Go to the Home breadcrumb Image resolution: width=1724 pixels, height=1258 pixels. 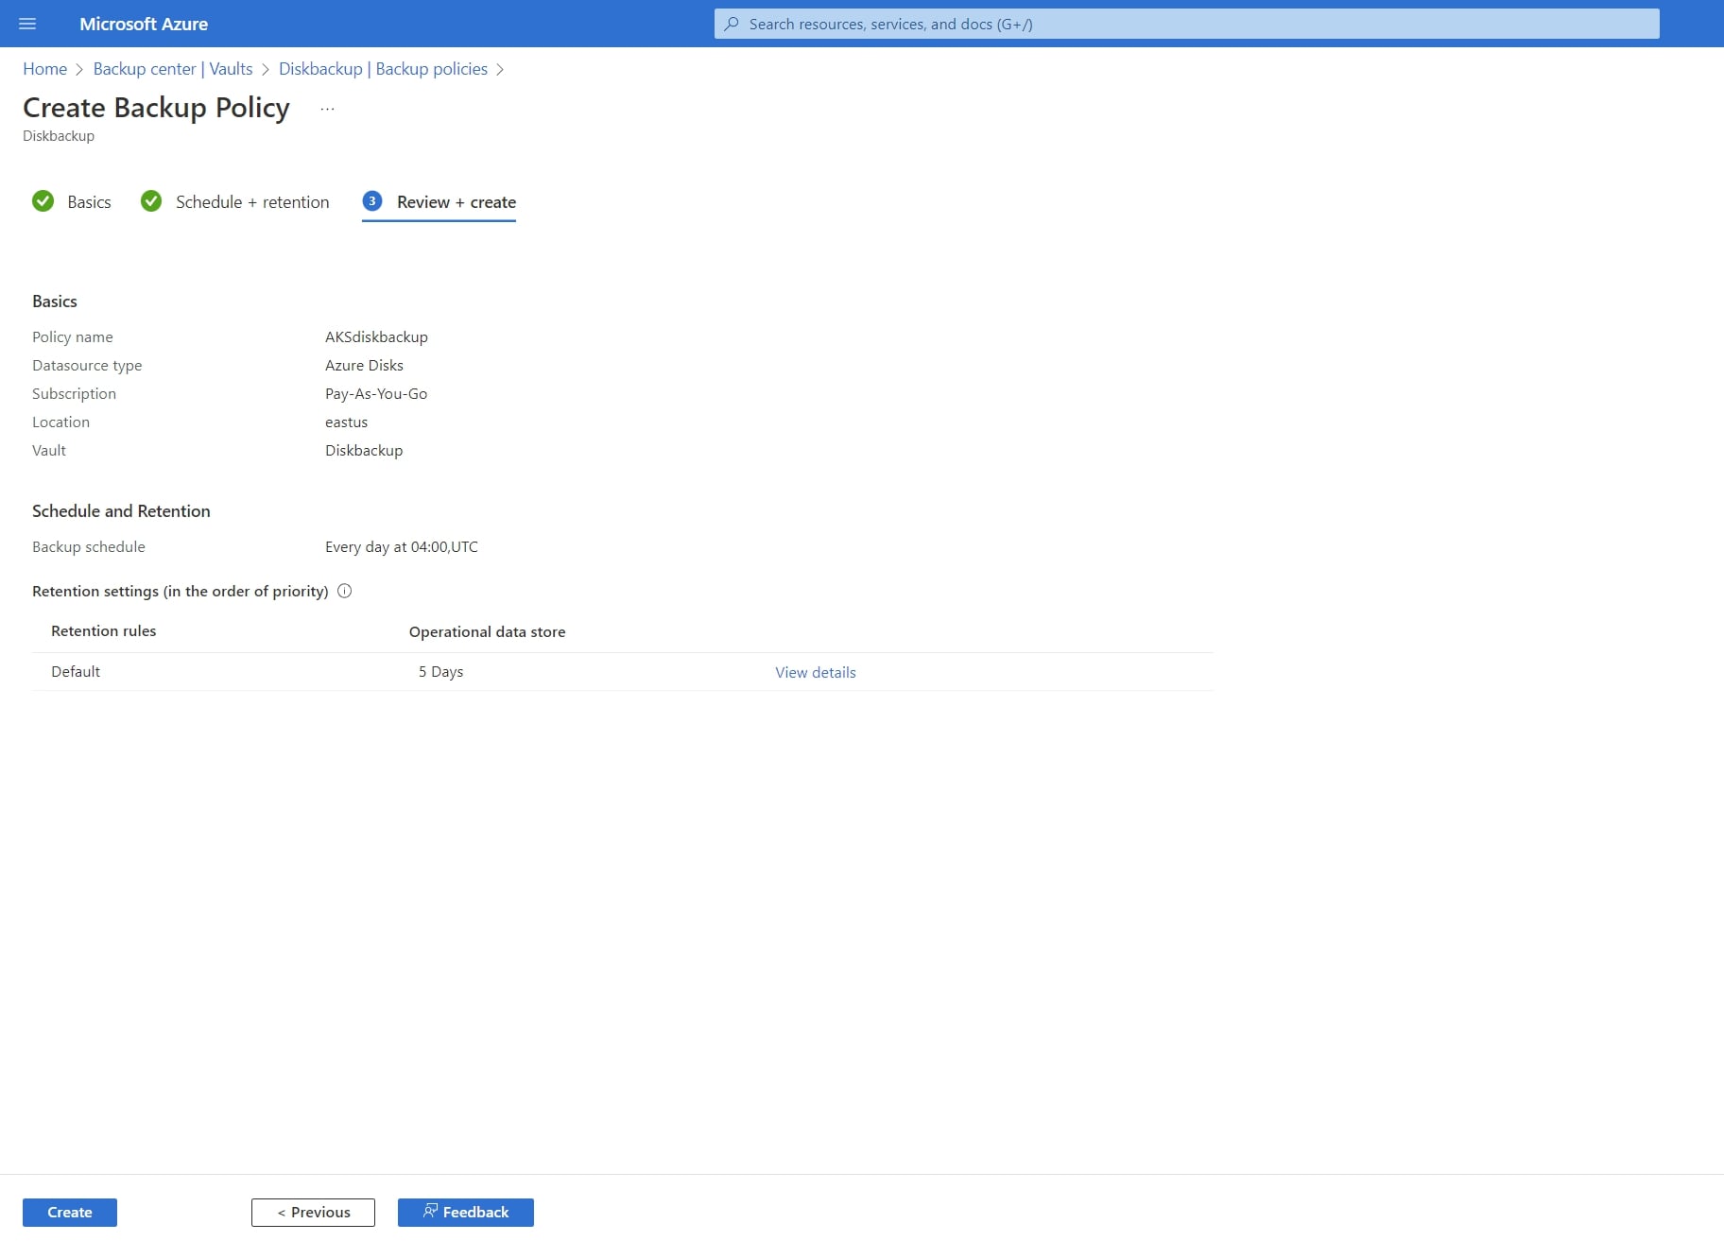[x=44, y=69]
